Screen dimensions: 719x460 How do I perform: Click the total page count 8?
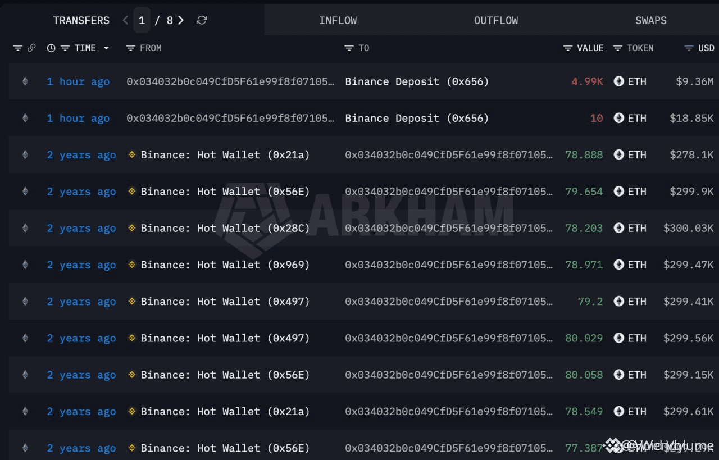tap(170, 20)
